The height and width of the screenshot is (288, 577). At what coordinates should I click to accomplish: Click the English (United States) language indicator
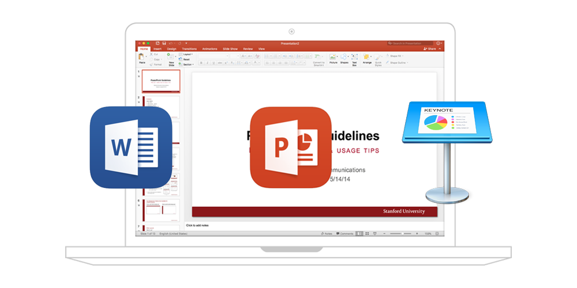pos(173,234)
